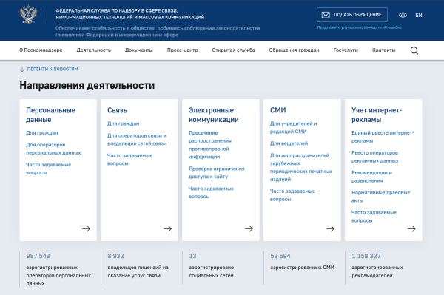
Task: Click Для операторов персональных данных link
Action: 53,149
